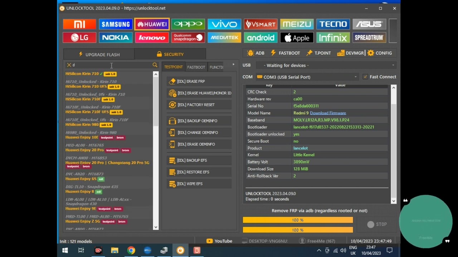Show hidden system tray icons
The width and height of the screenshot is (458, 257).
click(319, 250)
